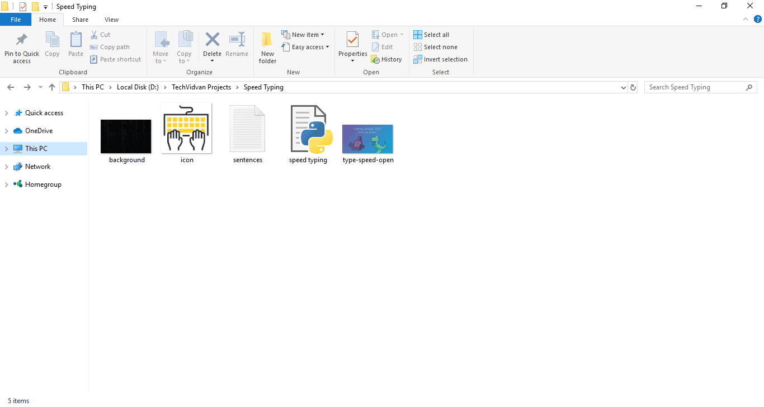Click Select all in the ribbon

click(431, 35)
